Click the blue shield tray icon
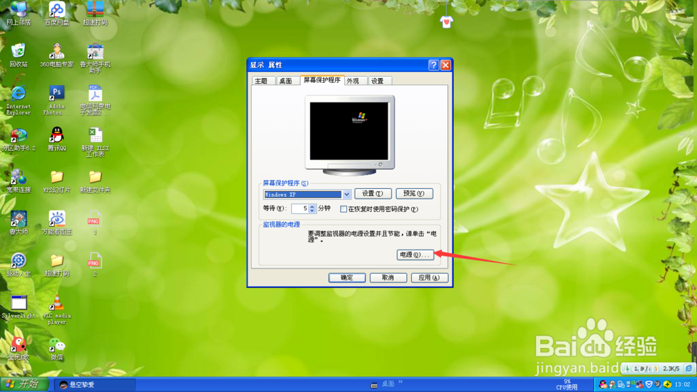Image resolution: width=697 pixels, height=392 pixels. coord(648,384)
